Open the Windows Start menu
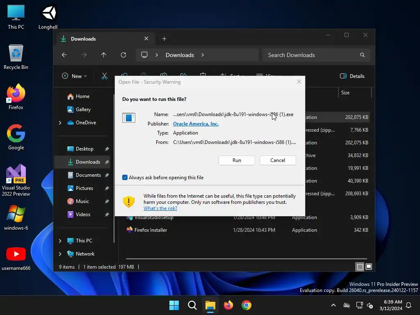Viewport: 420px width, 315px height. coord(174,305)
